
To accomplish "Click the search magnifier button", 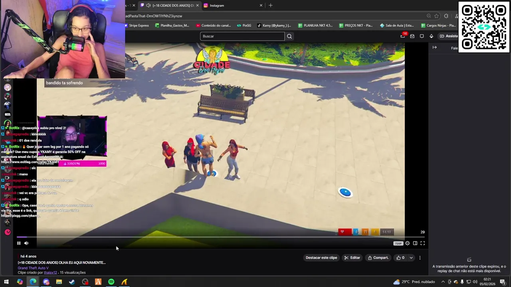I will tap(289, 36).
